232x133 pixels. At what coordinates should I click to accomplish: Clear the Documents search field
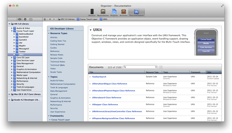(x=156, y=67)
